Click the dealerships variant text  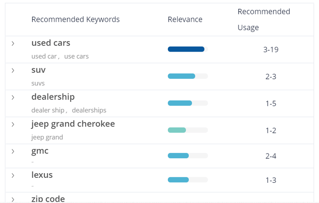click(89, 110)
